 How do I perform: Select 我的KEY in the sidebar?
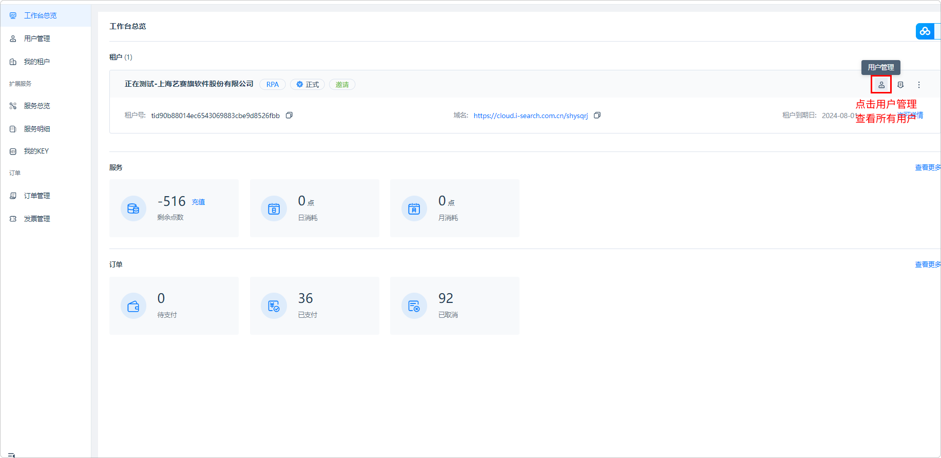[36, 151]
